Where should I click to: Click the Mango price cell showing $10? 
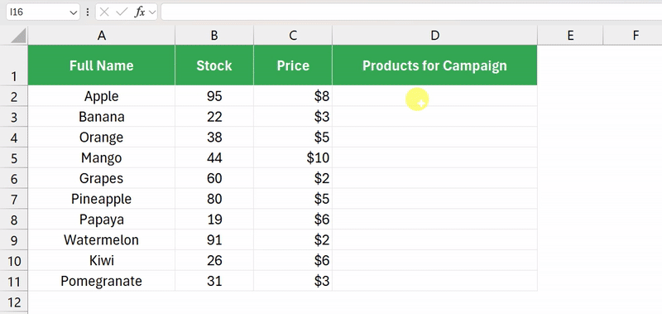tap(293, 158)
